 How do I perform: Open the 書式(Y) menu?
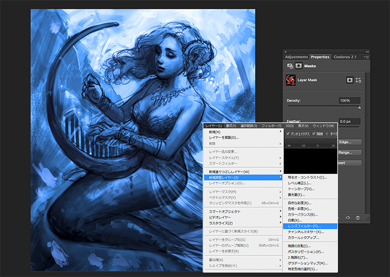point(231,126)
